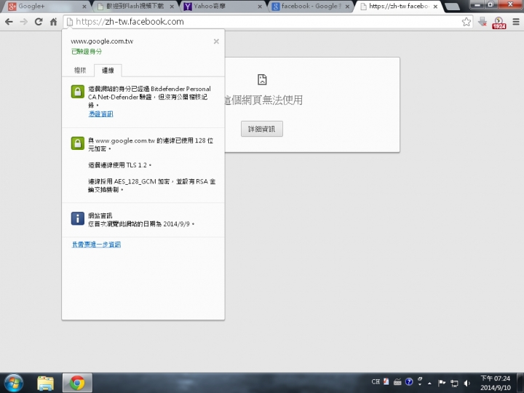This screenshot has width=524, height=393.
Task: Click the TLS 1.2 connection text
Action: click(119, 165)
